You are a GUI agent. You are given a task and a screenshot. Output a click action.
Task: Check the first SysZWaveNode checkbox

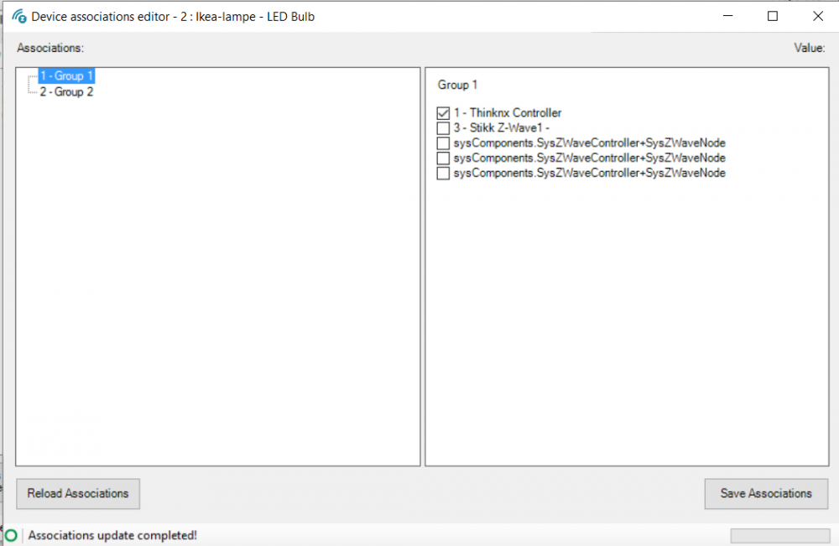[443, 143]
